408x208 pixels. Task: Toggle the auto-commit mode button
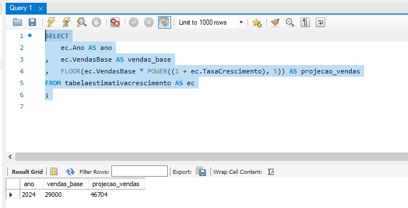point(164,22)
